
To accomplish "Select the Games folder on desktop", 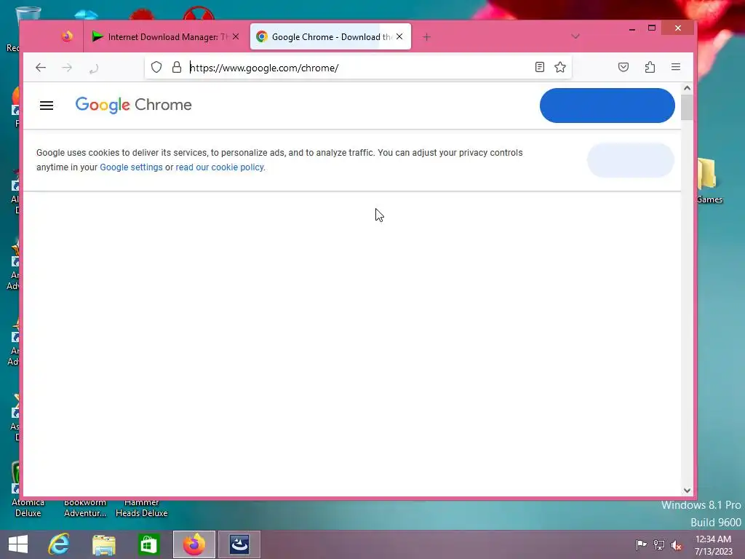I will tap(709, 181).
